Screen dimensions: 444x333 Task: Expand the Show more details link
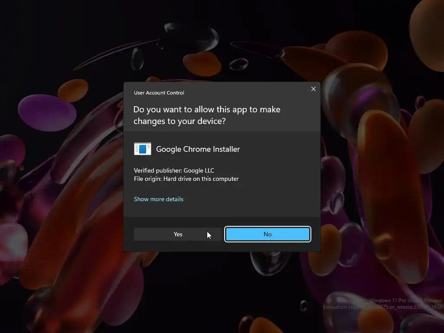pyautogui.click(x=159, y=199)
